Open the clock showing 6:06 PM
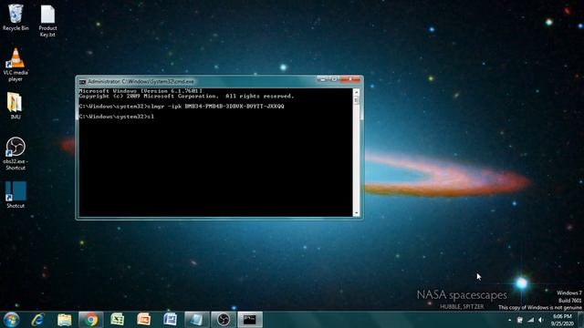 [563, 320]
